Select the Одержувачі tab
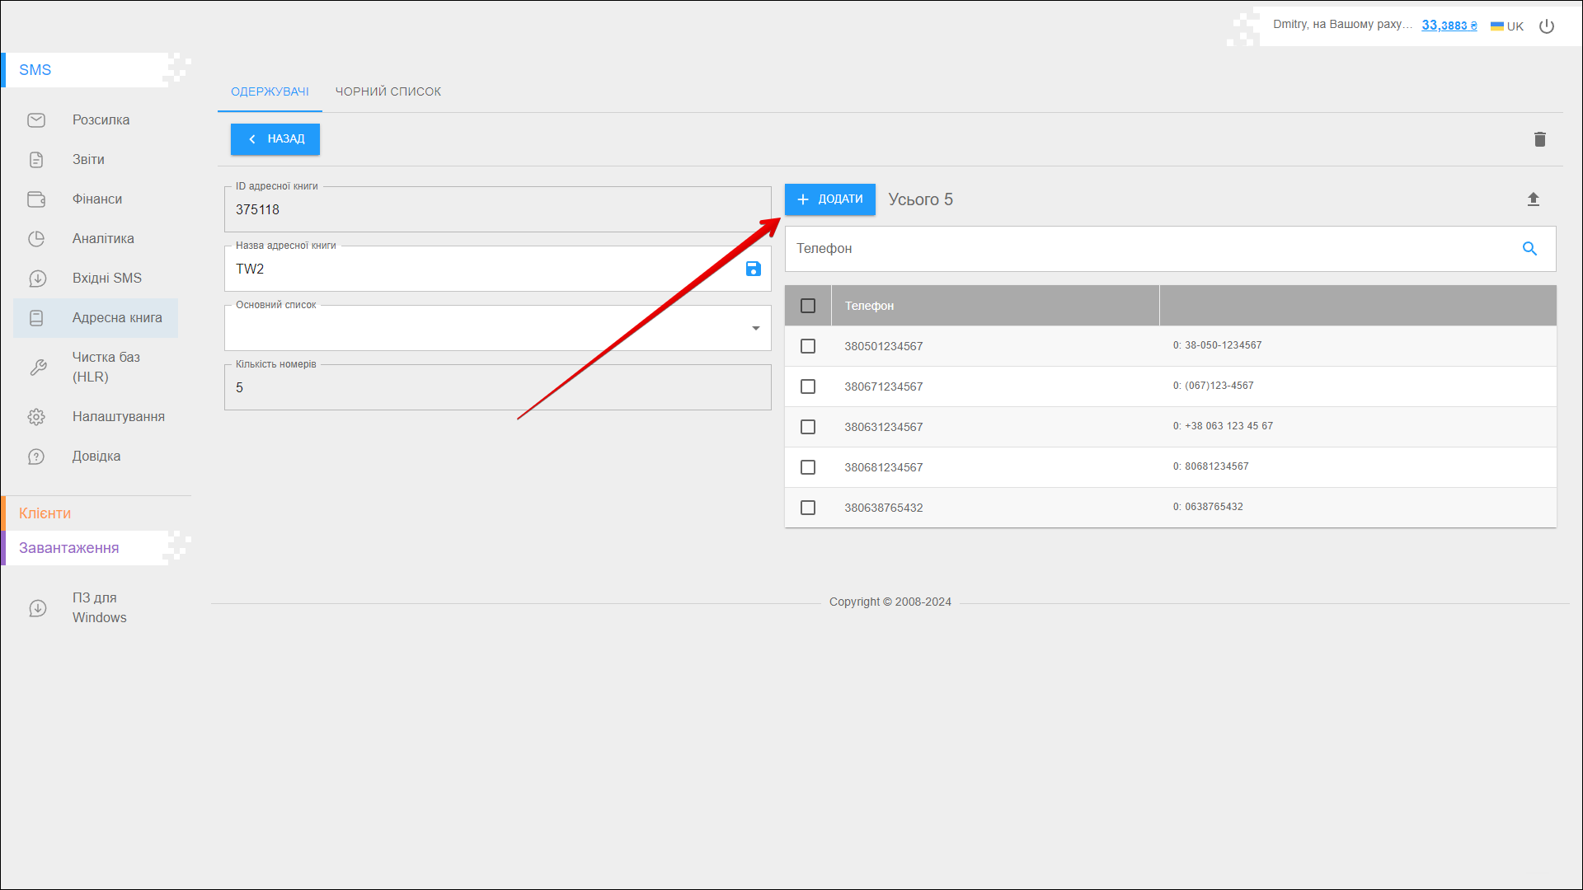Image resolution: width=1583 pixels, height=890 pixels. click(270, 91)
